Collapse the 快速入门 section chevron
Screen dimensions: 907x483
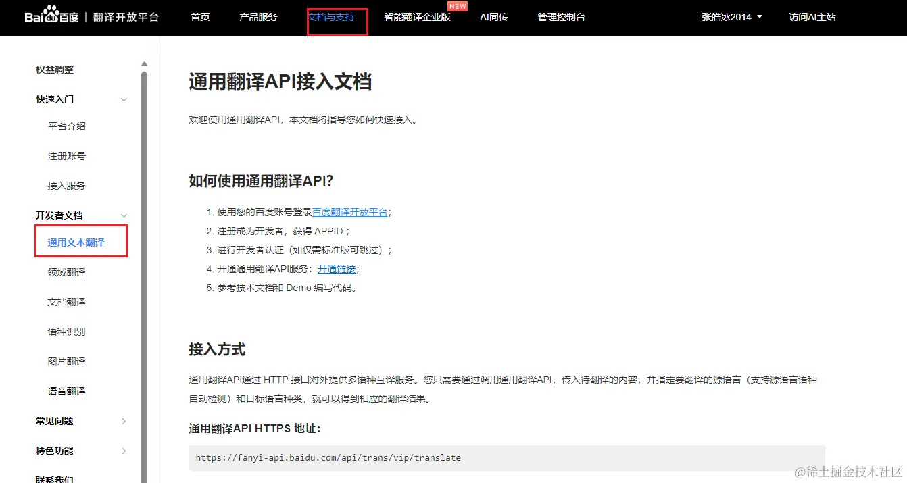(124, 100)
